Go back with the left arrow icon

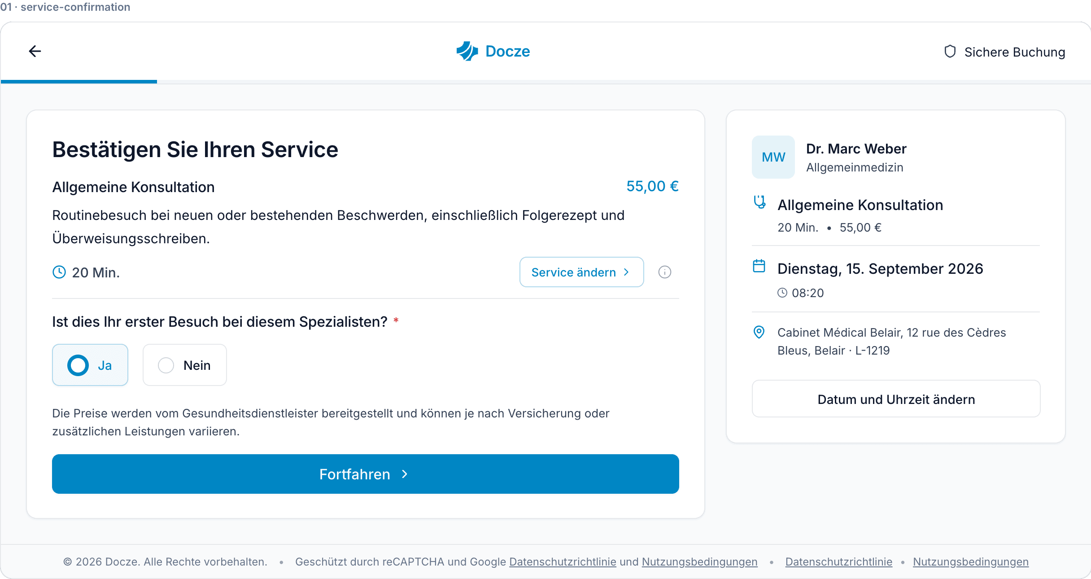35,51
